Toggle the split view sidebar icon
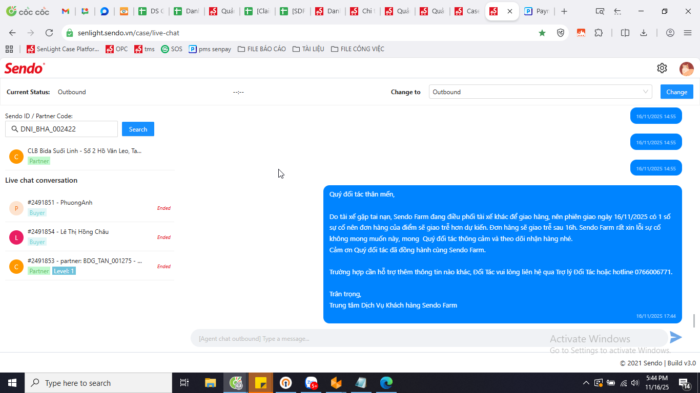Viewport: 700px width, 393px height. 625,33
